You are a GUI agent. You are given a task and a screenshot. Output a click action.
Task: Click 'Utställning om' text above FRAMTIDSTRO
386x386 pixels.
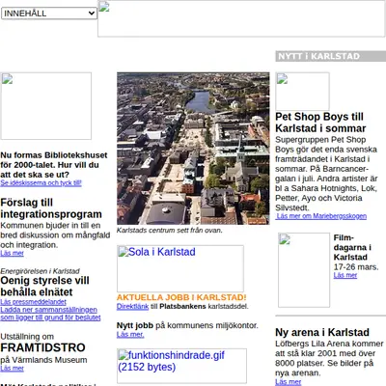(27, 337)
